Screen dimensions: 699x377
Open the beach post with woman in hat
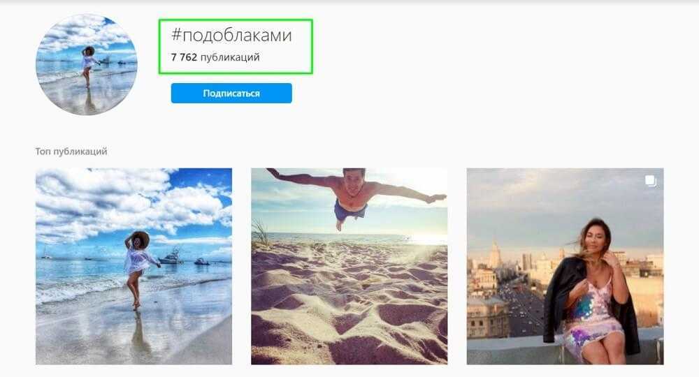[134, 266]
